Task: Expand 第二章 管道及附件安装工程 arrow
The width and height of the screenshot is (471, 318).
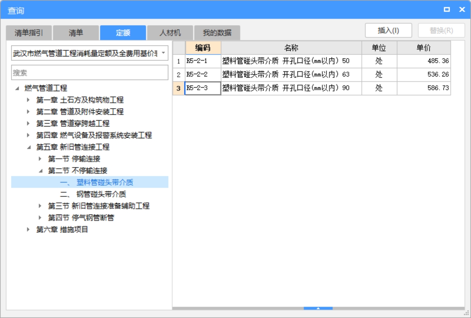Action: (x=28, y=112)
